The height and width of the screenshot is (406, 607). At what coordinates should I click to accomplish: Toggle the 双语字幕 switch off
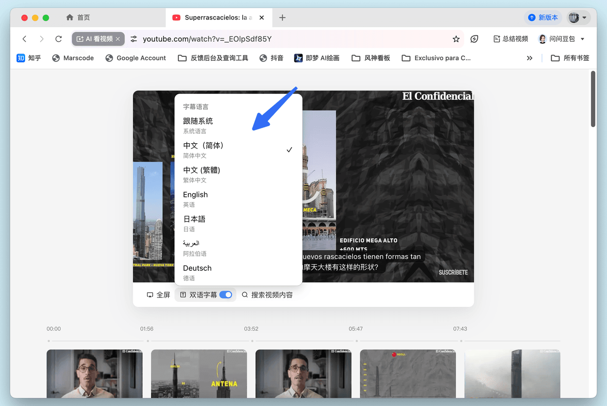tap(226, 295)
